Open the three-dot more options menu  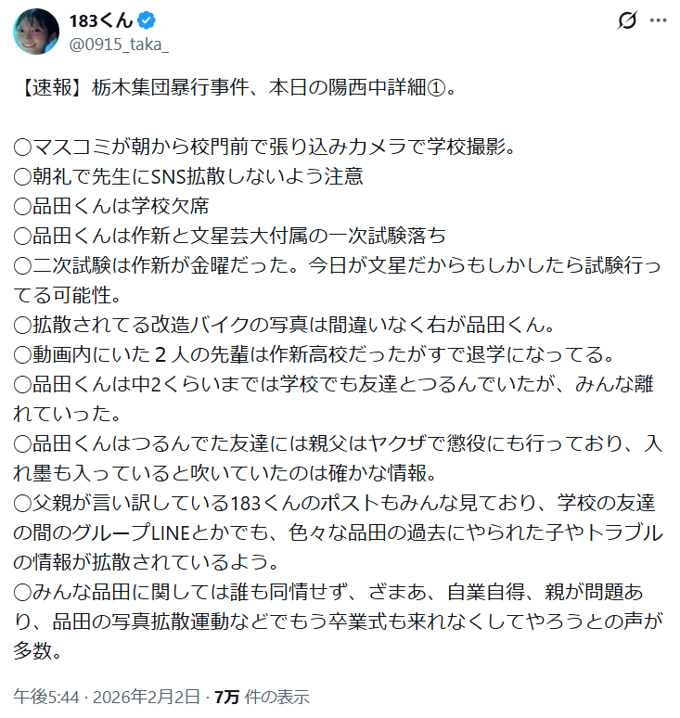[658, 21]
